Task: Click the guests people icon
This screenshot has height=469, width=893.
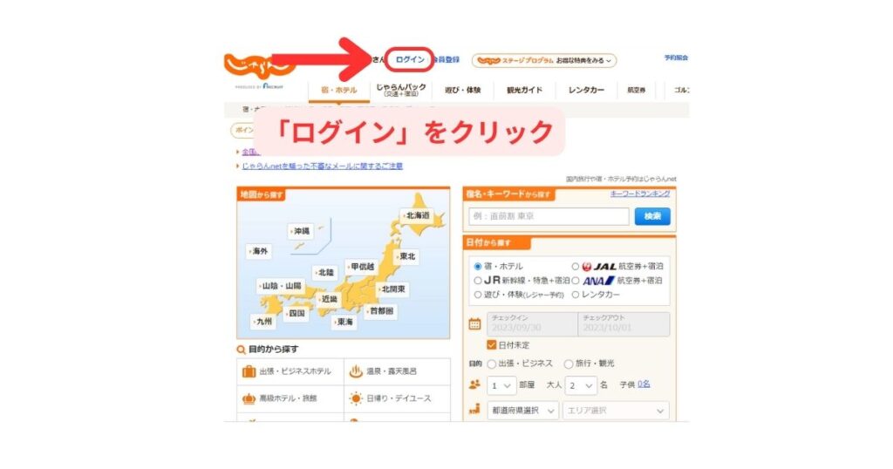Action: (474, 384)
